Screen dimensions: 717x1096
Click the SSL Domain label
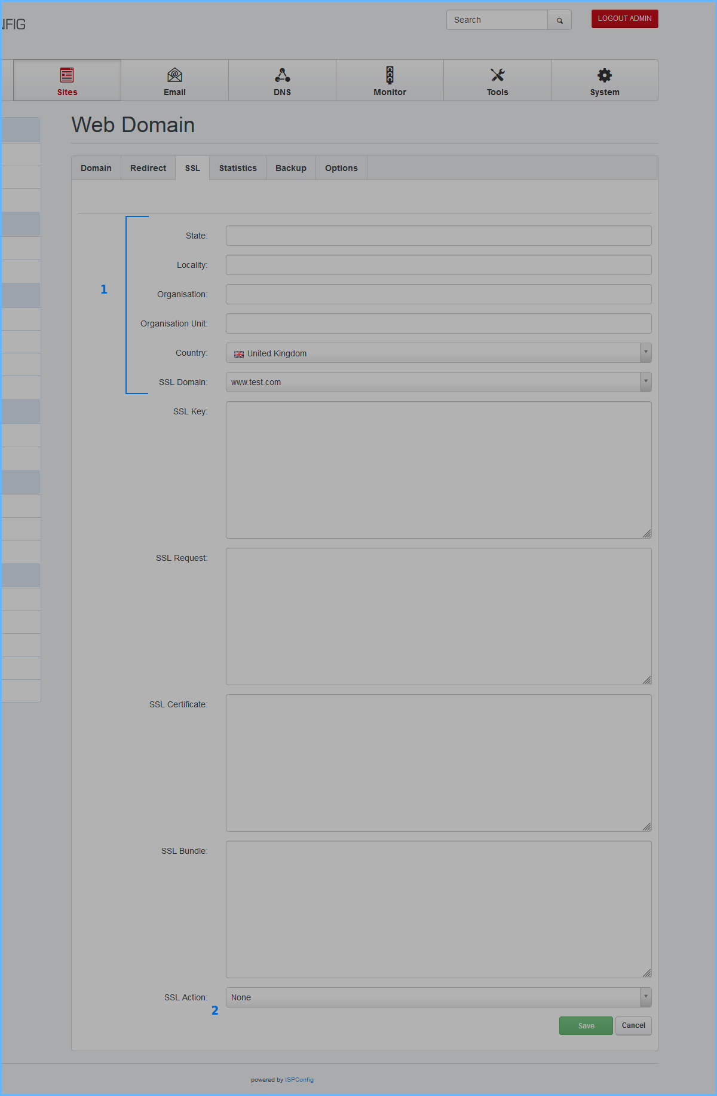(x=183, y=382)
